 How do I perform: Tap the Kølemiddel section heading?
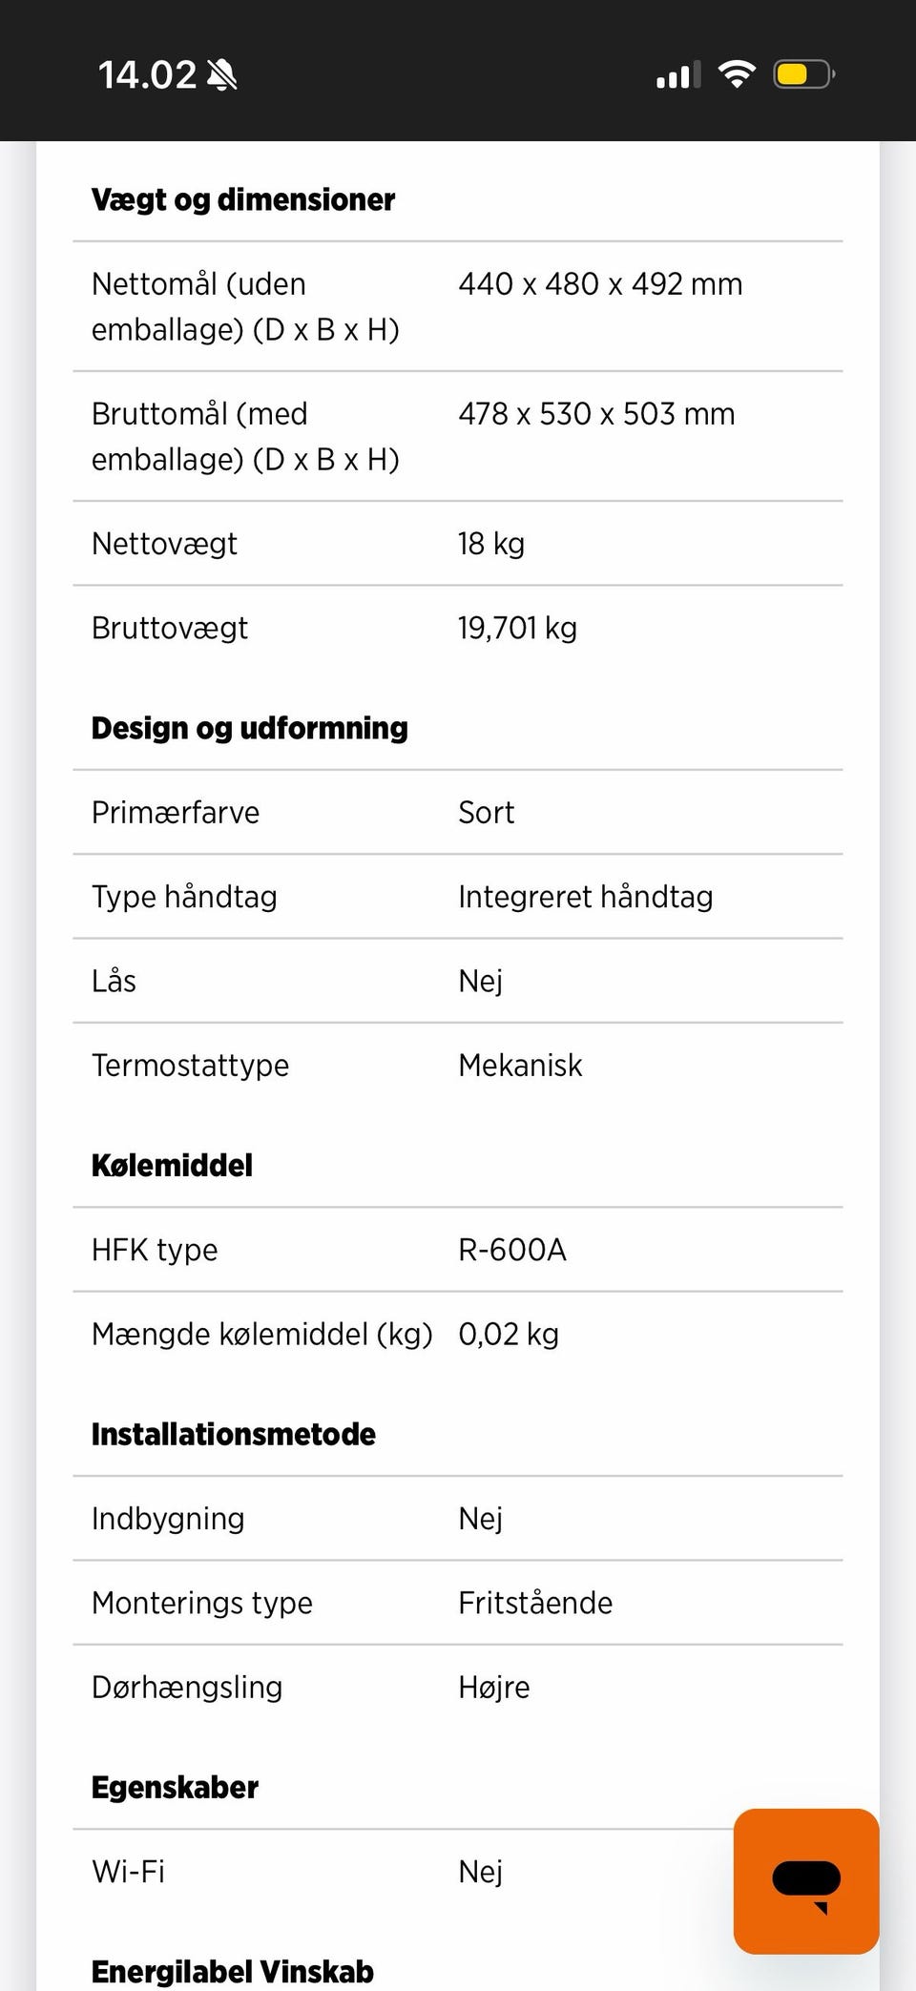tap(173, 1165)
